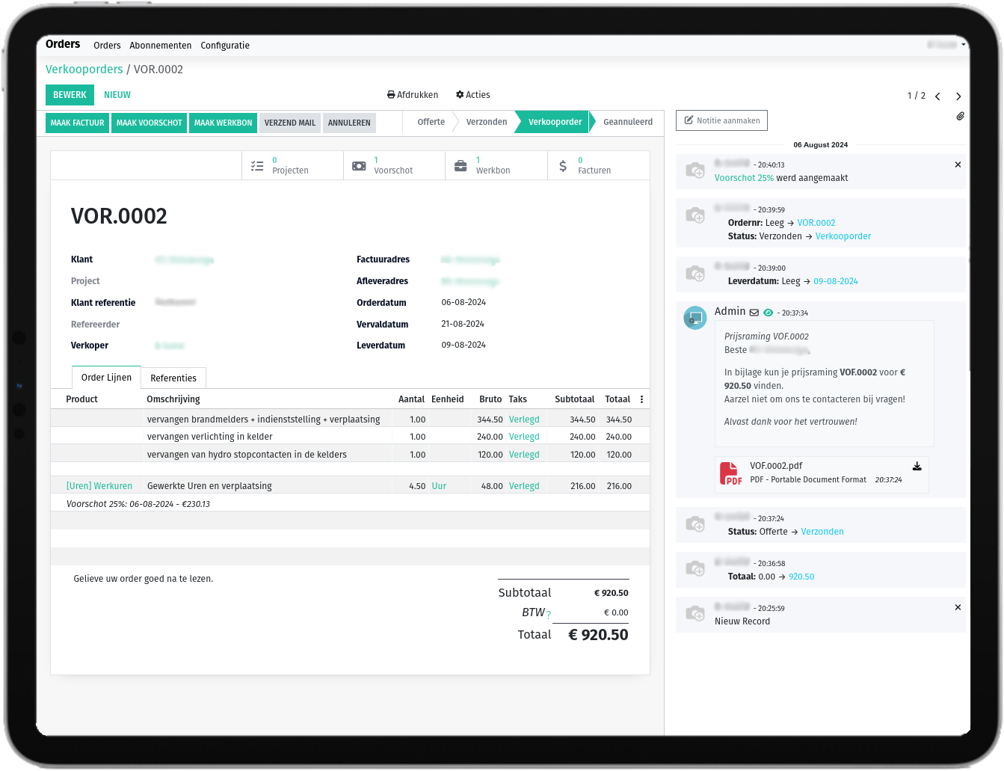
Task: Click the red PDF file icon
Action: 730,473
